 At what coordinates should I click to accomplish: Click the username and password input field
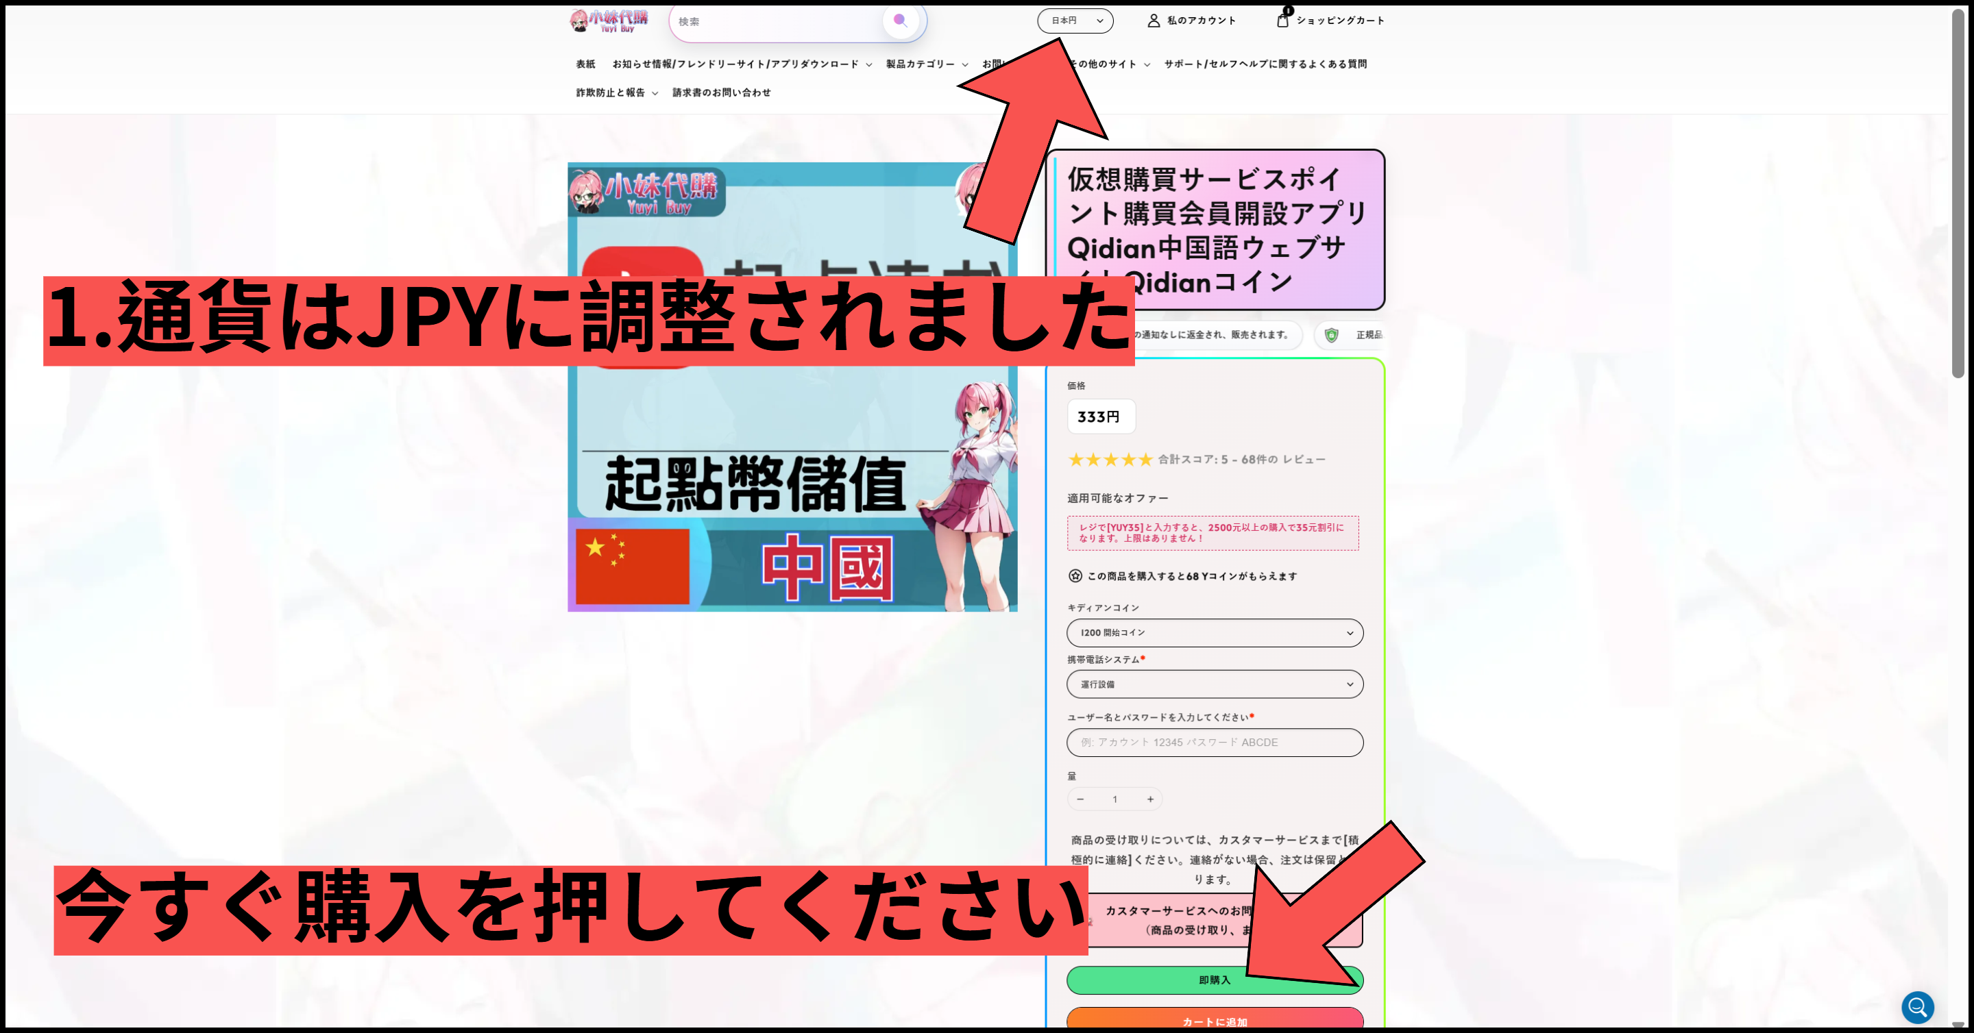[x=1215, y=742]
